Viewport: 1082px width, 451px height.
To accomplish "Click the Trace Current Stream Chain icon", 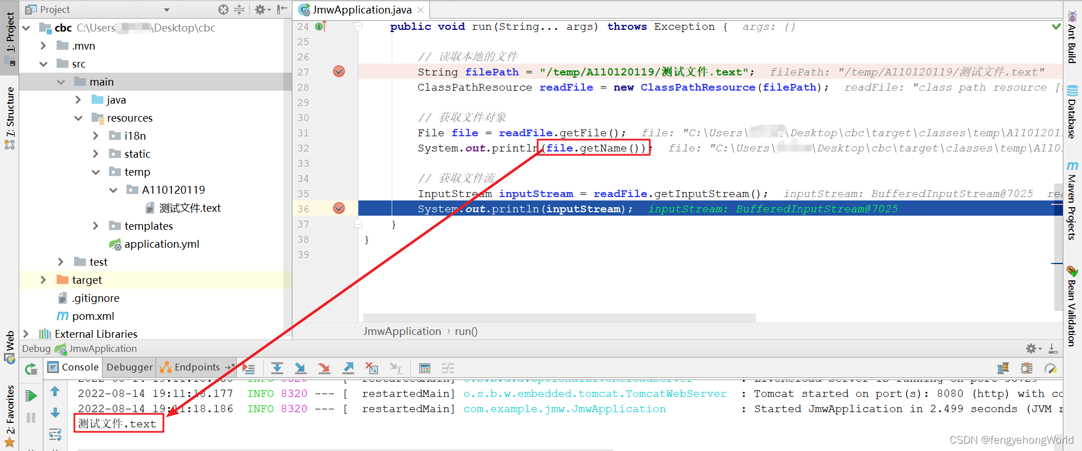I will click(448, 368).
